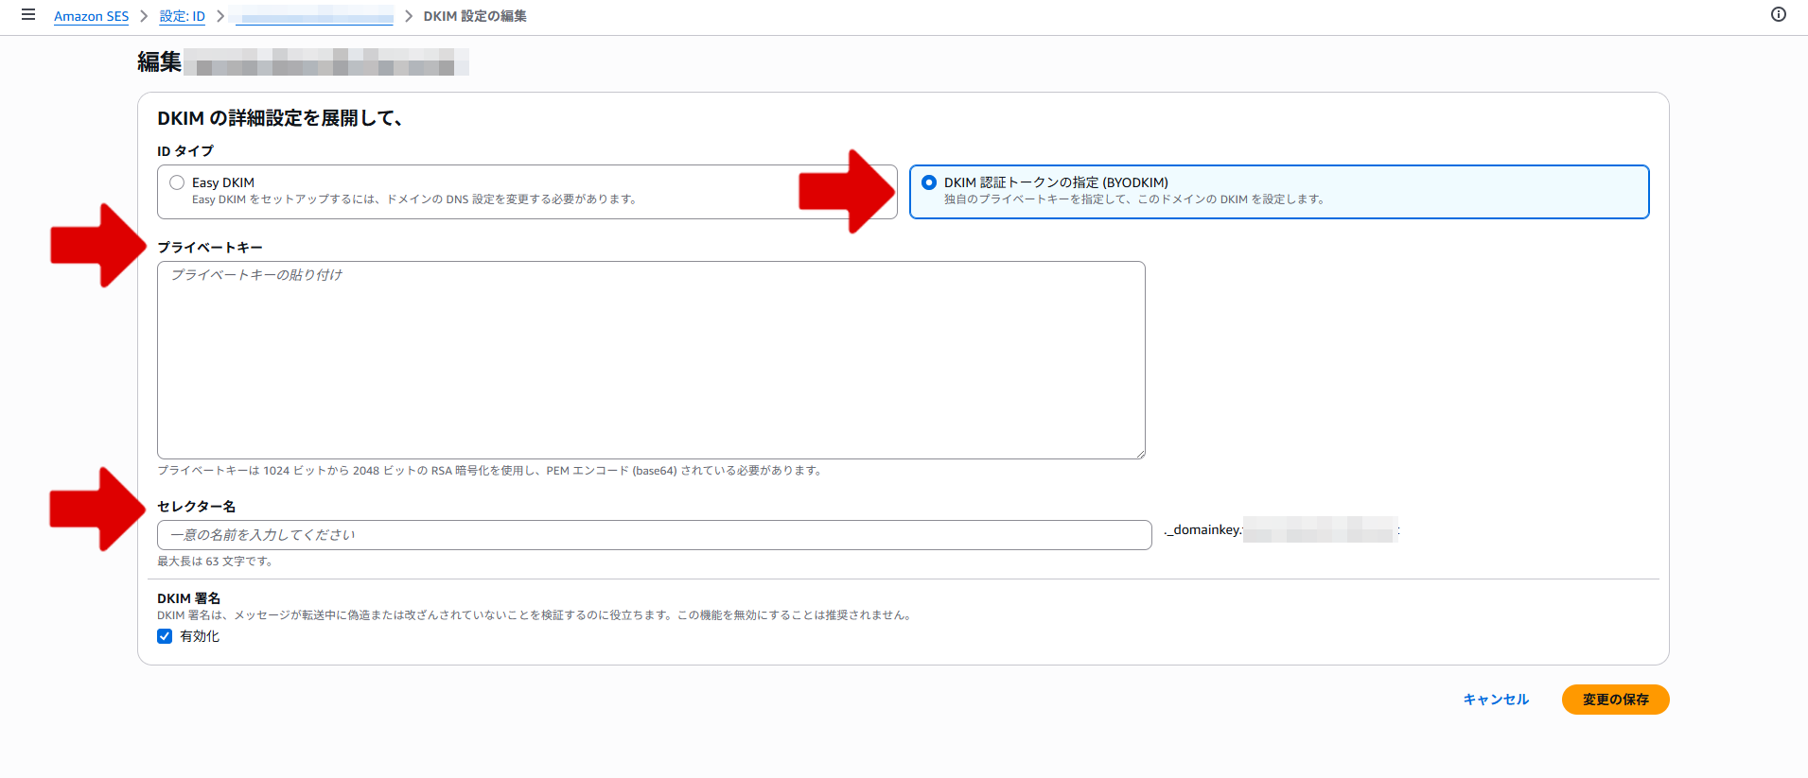Click the DKIM 設定の編集 breadcrumb item

(475, 16)
